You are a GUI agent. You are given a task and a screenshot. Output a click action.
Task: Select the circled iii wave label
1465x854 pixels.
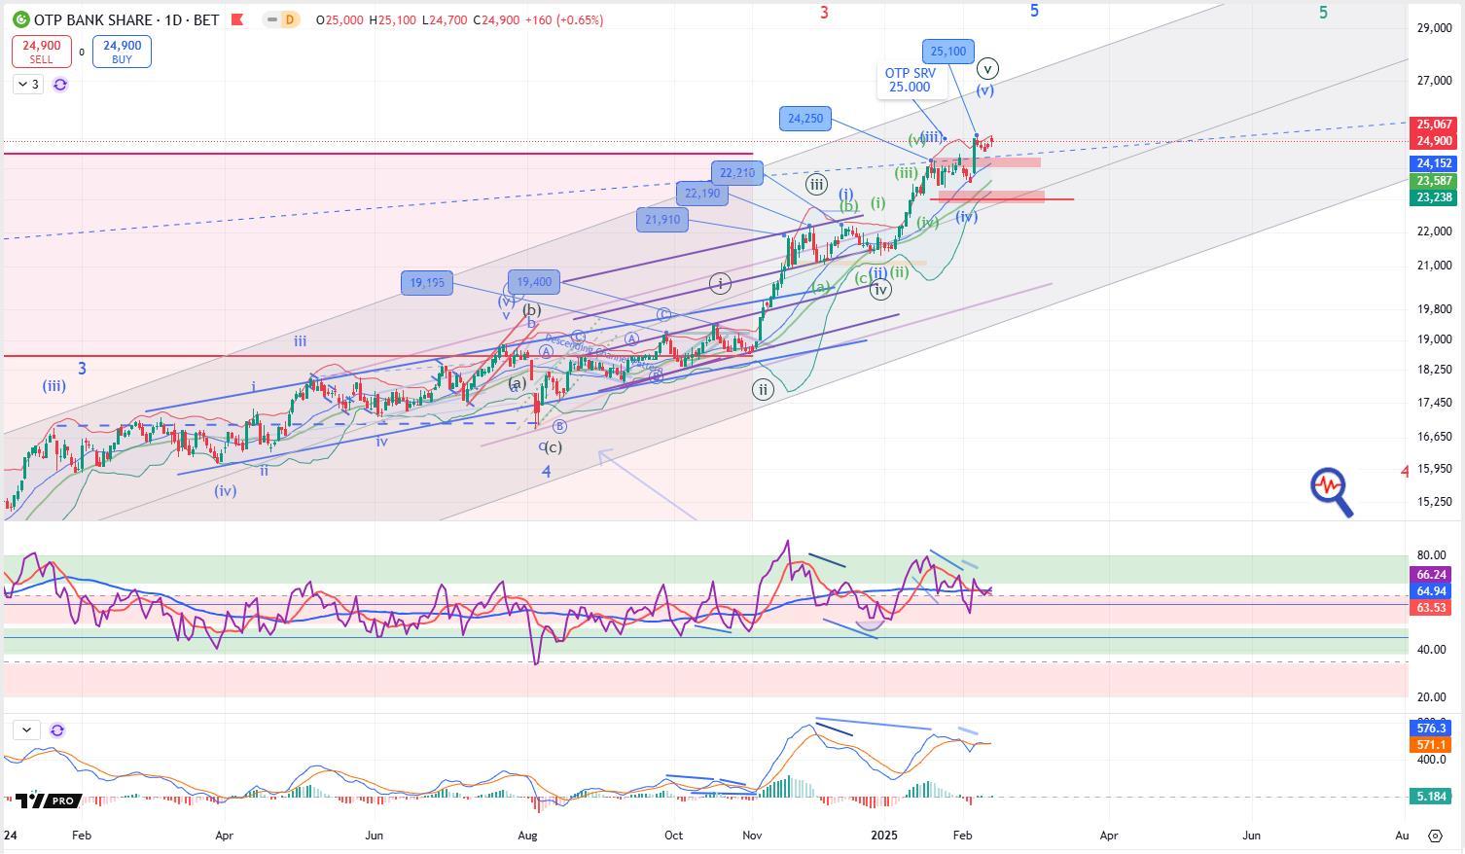(816, 184)
